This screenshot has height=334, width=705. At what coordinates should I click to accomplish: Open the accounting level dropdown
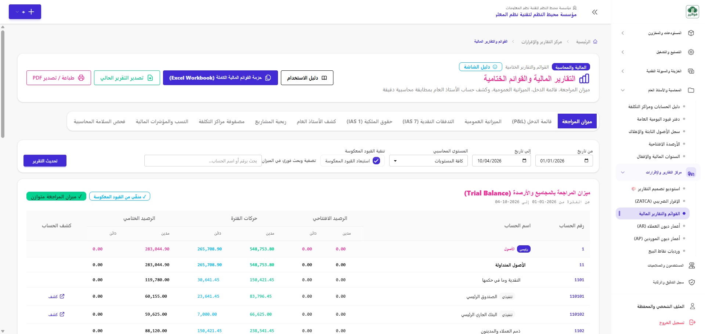pyautogui.click(x=429, y=161)
